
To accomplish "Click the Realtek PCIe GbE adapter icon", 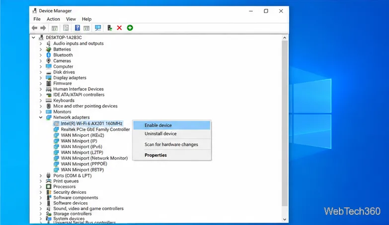I will tap(56, 129).
